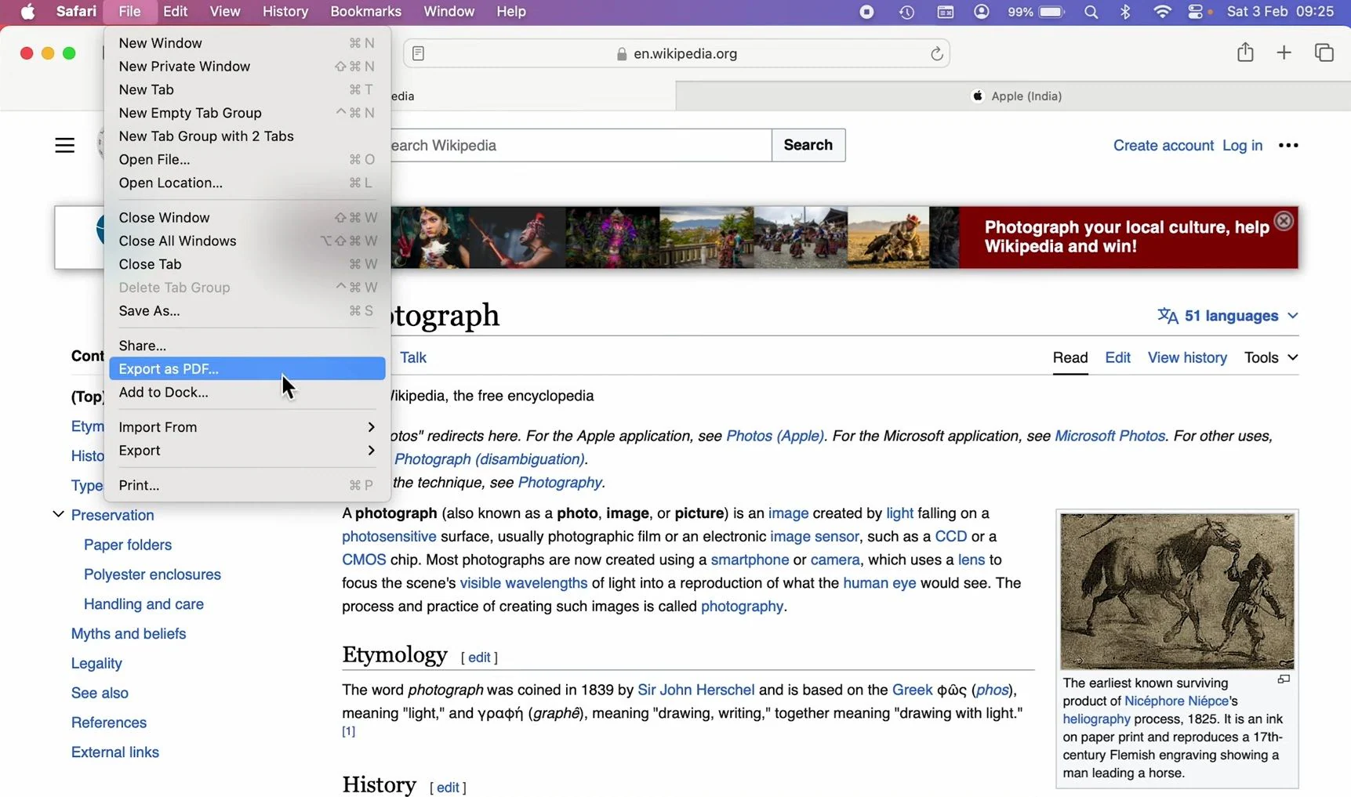Select Close Tab menu item

click(x=247, y=264)
